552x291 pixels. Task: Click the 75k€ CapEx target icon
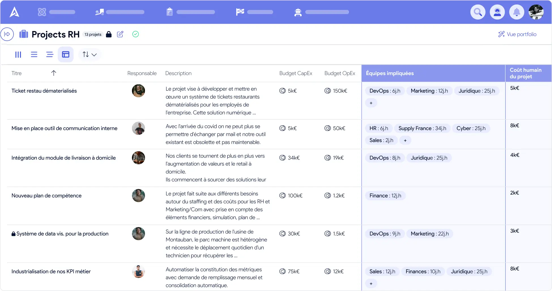pos(282,271)
